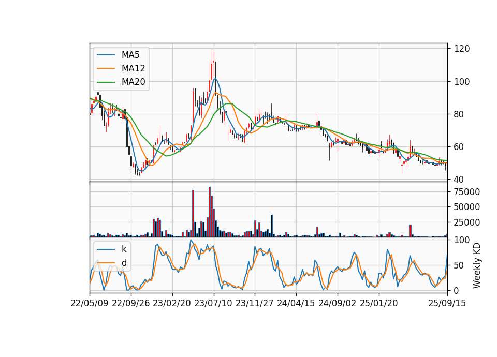Image resolution: width=497 pixels, height=357 pixels.
Task: Click the 60 price axis label
Action: [459, 147]
